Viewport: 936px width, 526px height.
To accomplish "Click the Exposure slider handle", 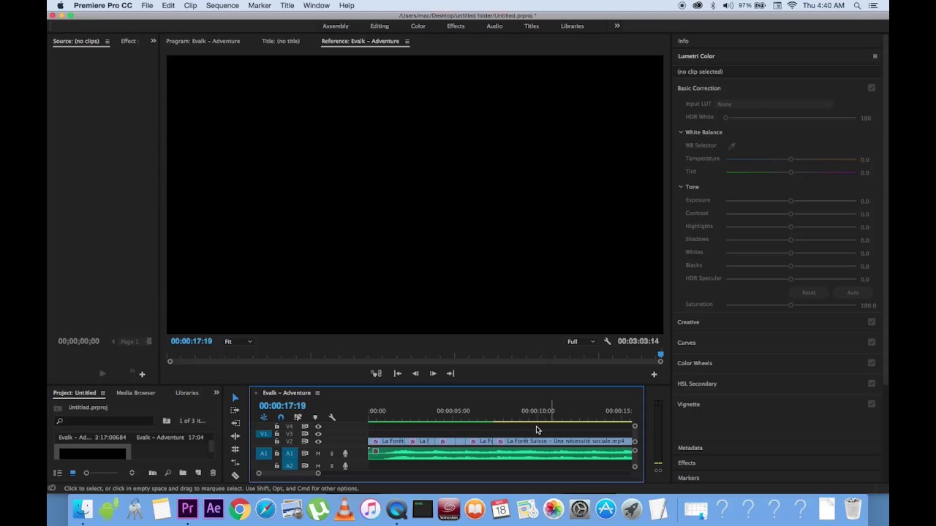I will click(x=790, y=200).
